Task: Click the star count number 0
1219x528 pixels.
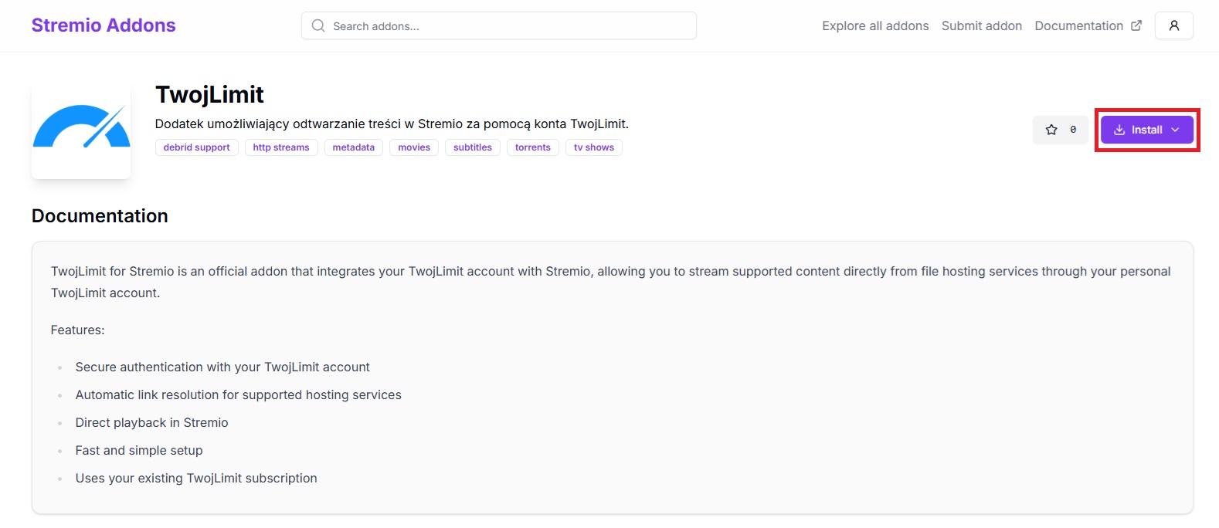Action: 1073,130
